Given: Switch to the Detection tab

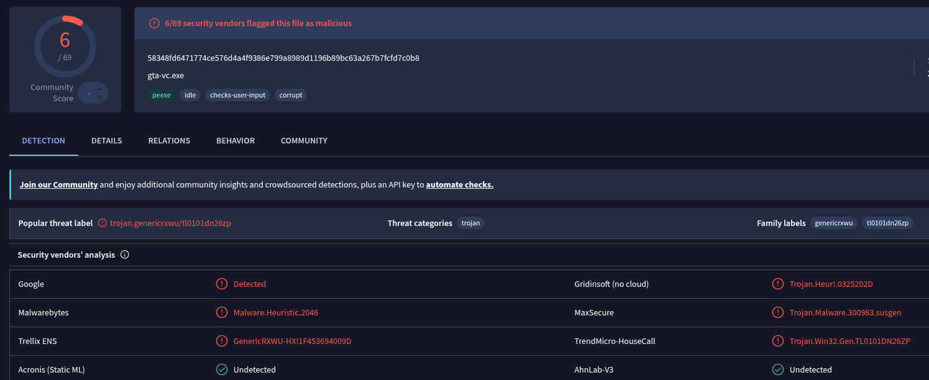Looking at the screenshot, I should (43, 141).
